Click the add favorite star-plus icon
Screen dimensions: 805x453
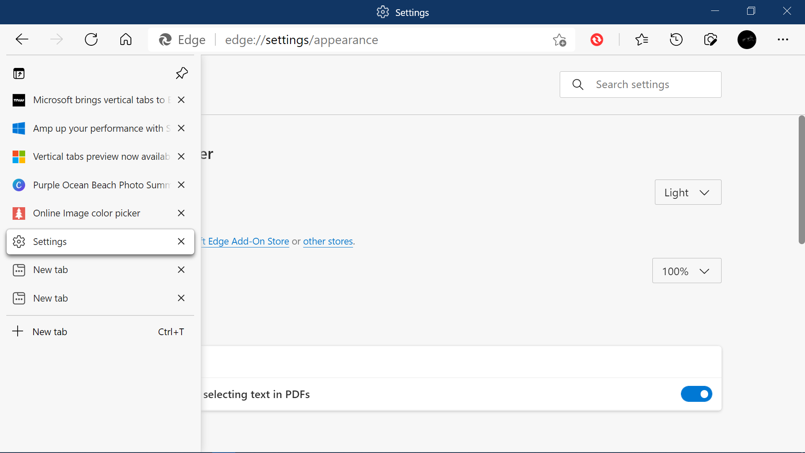[x=560, y=39]
